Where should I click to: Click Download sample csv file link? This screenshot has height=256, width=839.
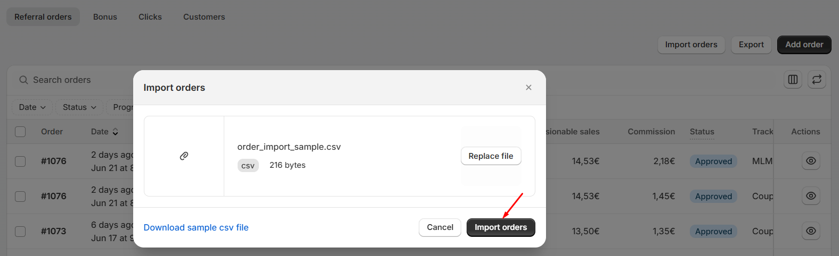coord(196,227)
